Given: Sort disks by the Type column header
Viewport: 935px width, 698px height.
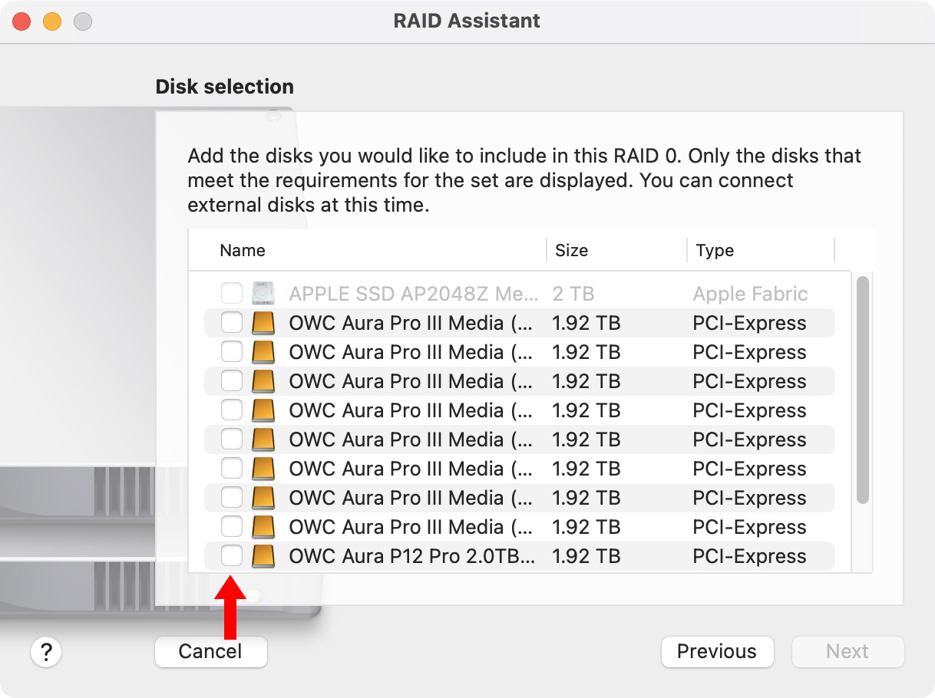Looking at the screenshot, I should click(715, 251).
